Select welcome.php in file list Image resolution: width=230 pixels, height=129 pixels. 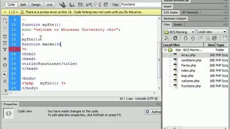(x=190, y=81)
